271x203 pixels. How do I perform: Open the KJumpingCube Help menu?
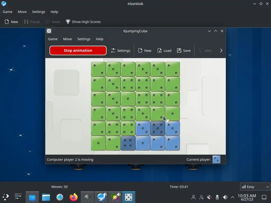(100, 39)
